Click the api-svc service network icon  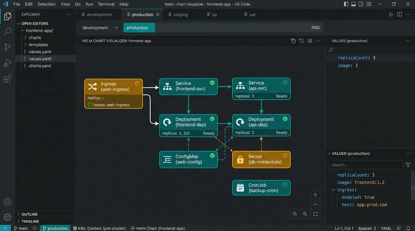click(240, 86)
